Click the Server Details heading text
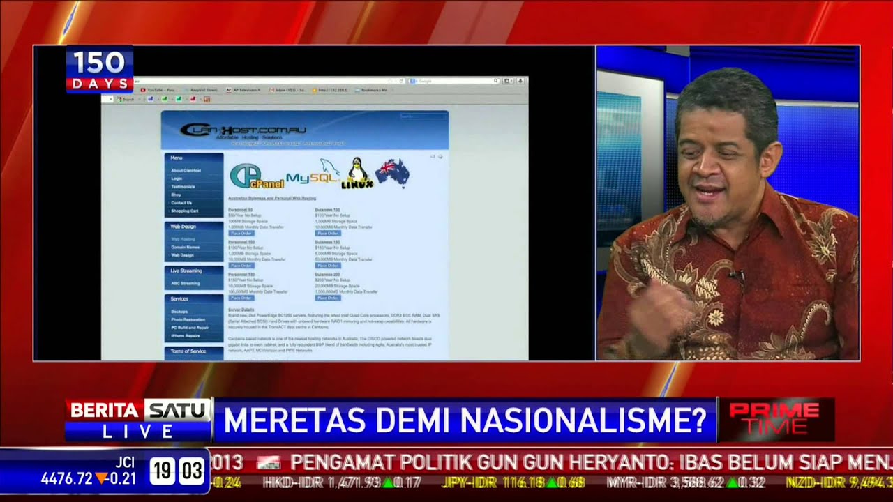Image resolution: width=893 pixels, height=502 pixels. (x=241, y=310)
